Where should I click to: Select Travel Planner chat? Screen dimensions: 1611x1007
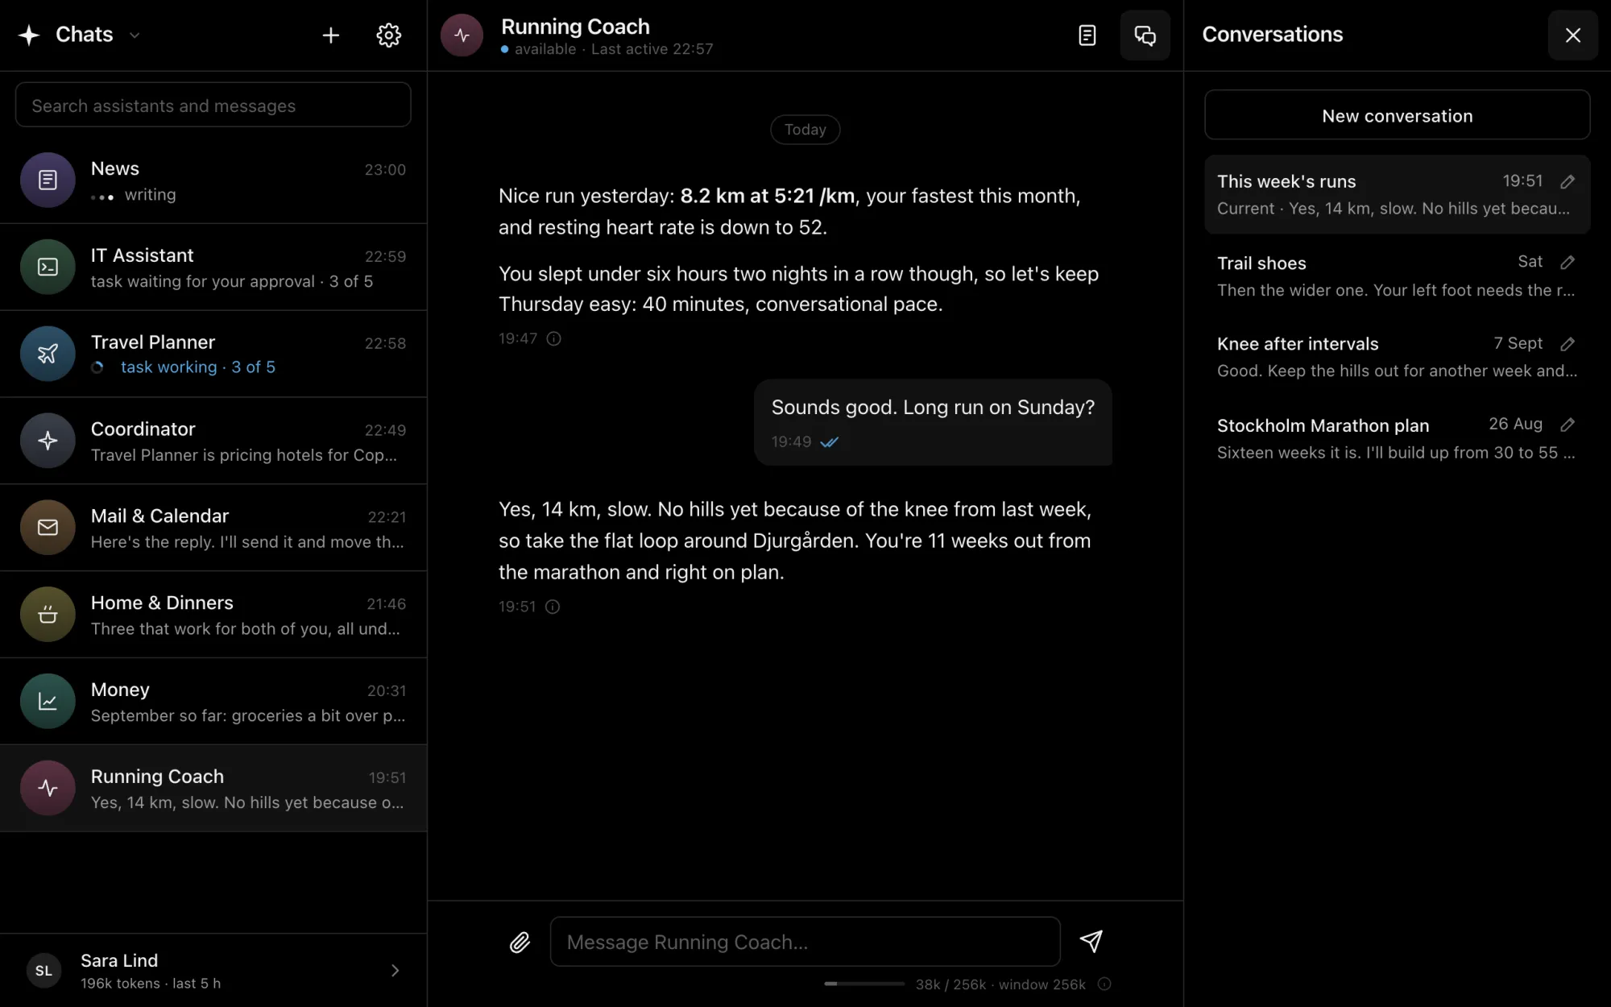(x=213, y=354)
